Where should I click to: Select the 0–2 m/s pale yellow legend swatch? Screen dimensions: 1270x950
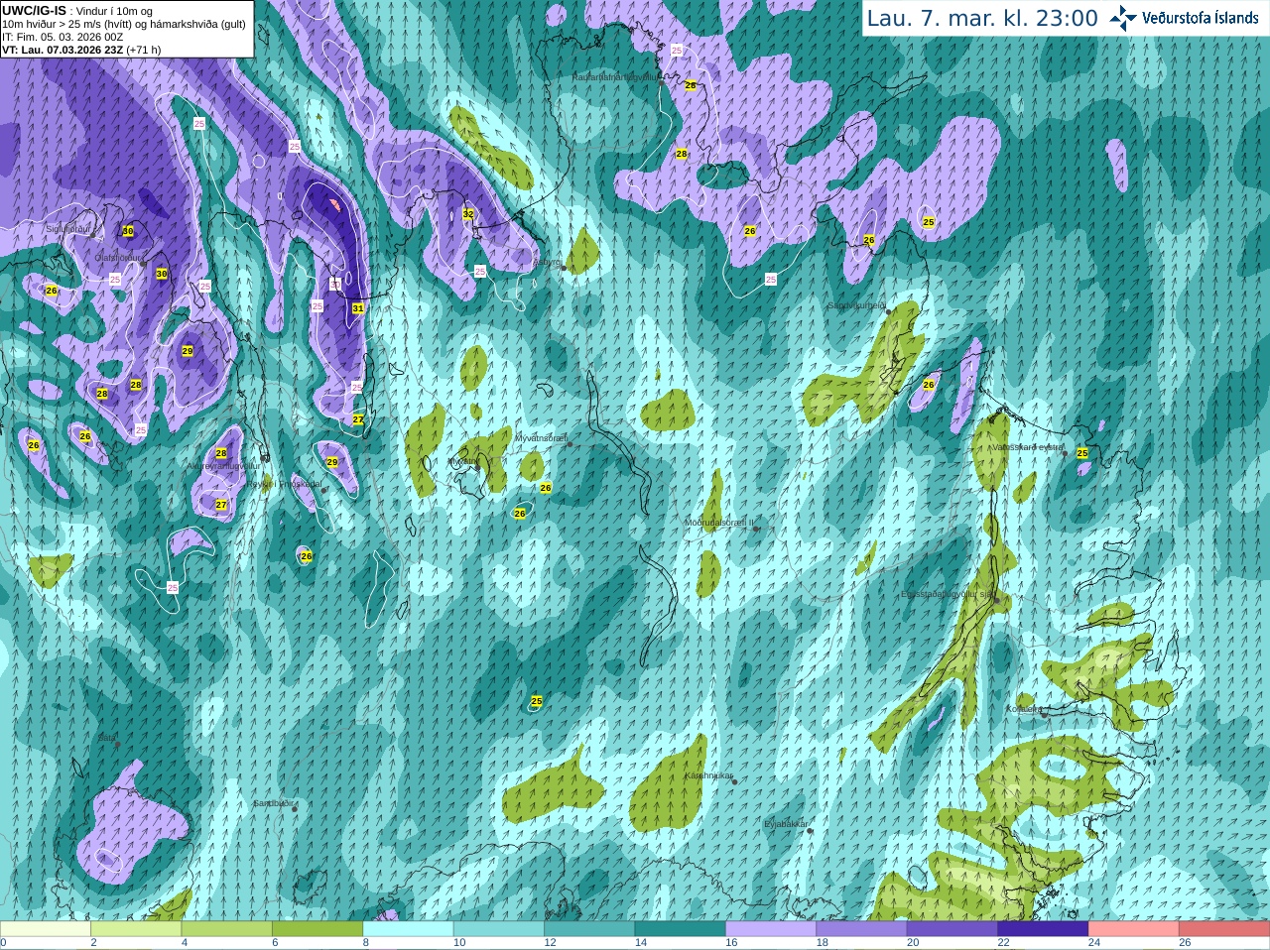[x=45, y=929]
